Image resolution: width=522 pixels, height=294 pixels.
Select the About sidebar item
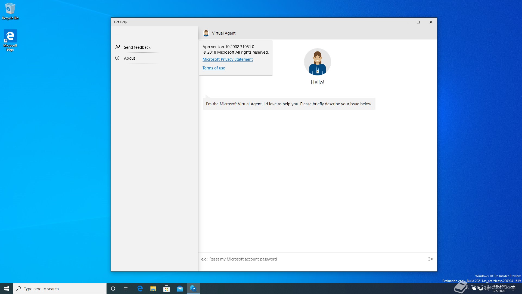[x=154, y=58]
